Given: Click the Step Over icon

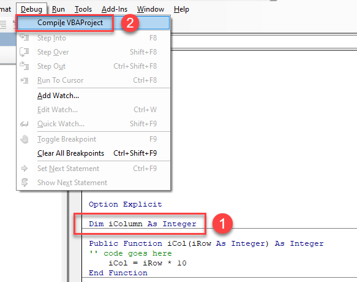Looking at the screenshot, I should tap(24, 51).
